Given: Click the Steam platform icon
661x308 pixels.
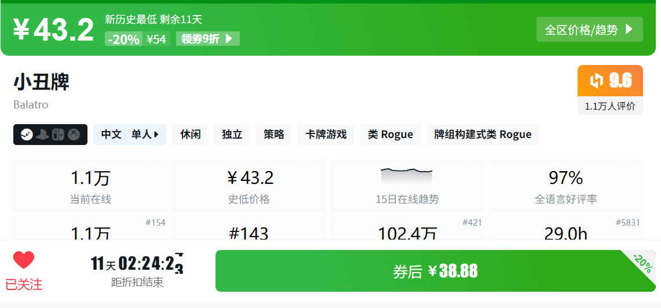Looking at the screenshot, I should point(26,135).
